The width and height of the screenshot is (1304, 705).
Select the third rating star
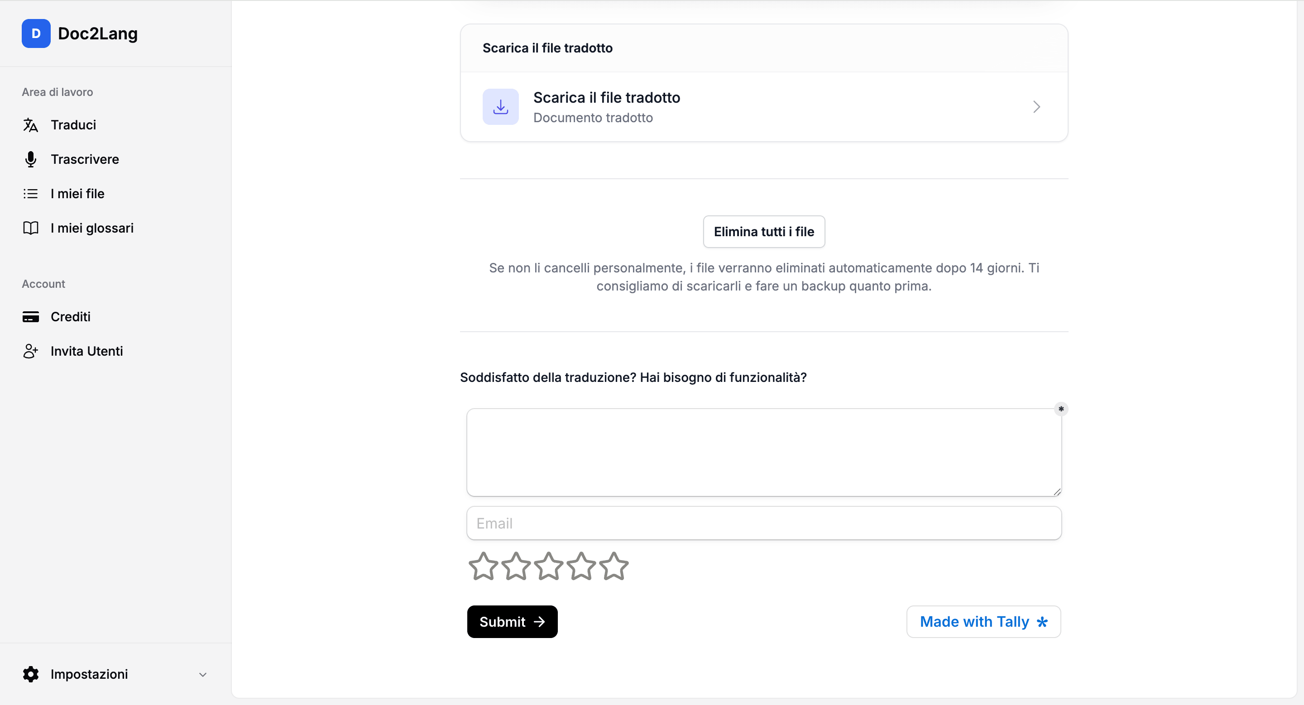click(x=548, y=566)
